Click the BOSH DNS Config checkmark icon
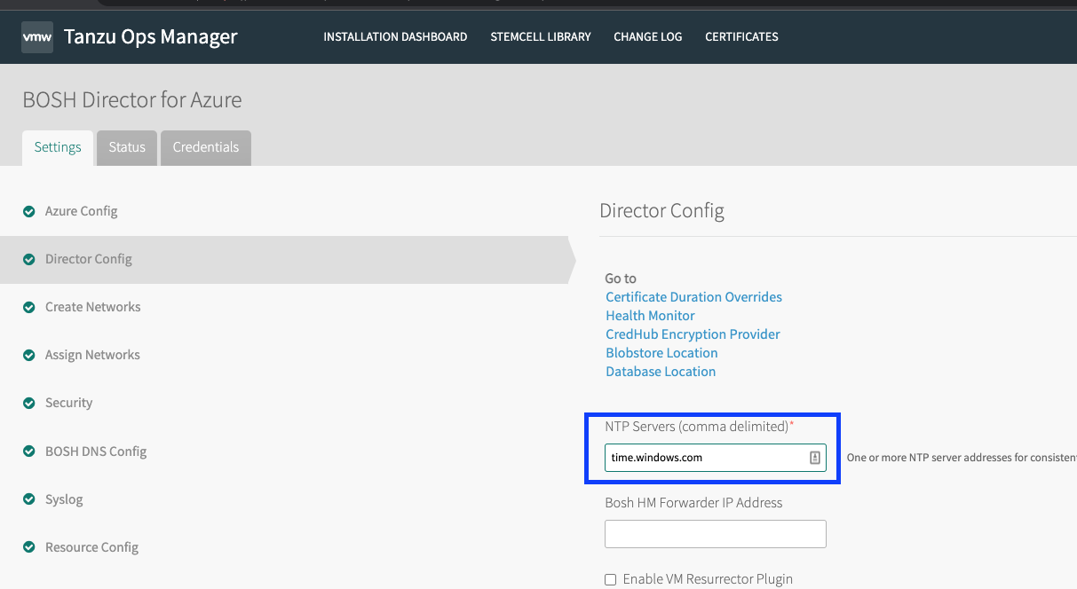1077x589 pixels. coord(28,452)
